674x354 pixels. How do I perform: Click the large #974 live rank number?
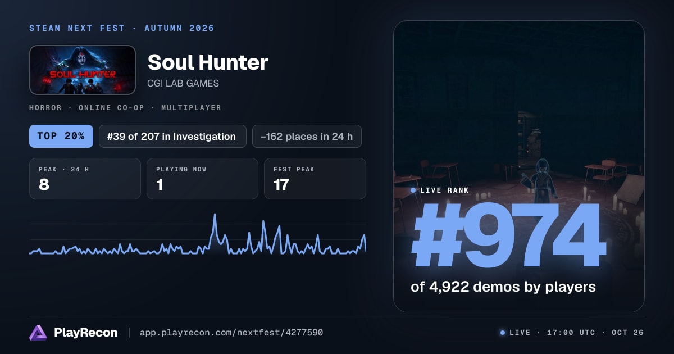pyautogui.click(x=509, y=236)
